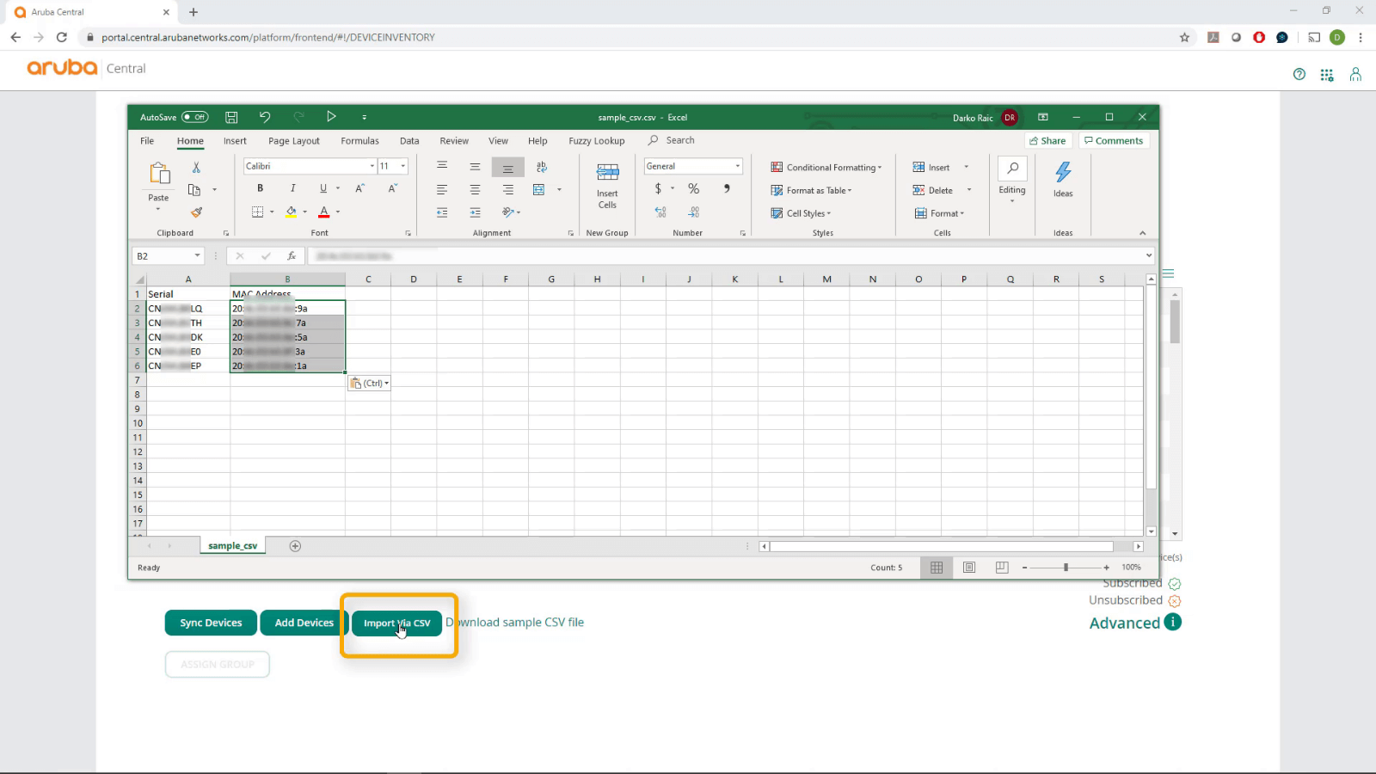
Task: Switch to Page Break Preview in status bar
Action: pos(1002,568)
